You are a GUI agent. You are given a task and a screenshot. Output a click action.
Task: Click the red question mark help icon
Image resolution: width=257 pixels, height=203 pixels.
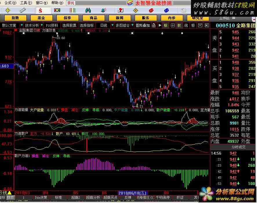click(121, 10)
